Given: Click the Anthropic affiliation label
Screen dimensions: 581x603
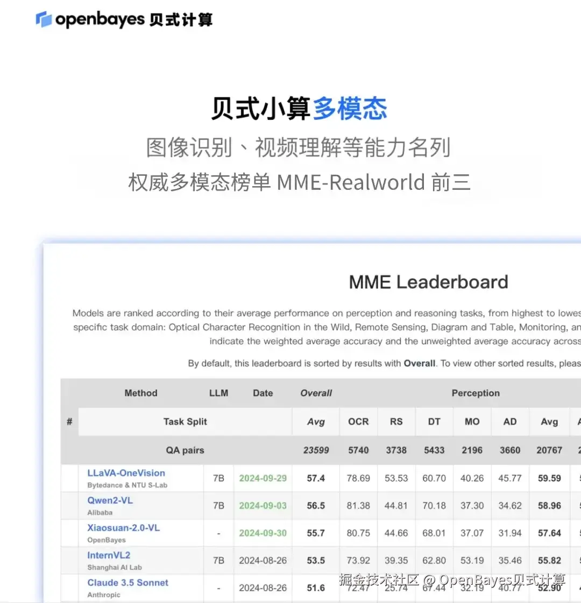Looking at the screenshot, I should coord(104,595).
